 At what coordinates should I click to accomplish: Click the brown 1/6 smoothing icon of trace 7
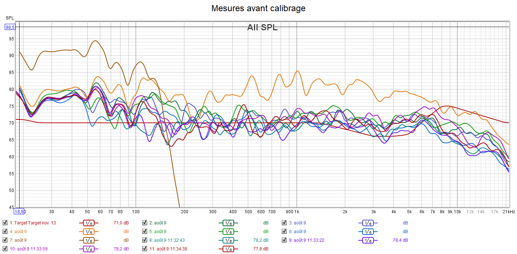coord(89,240)
